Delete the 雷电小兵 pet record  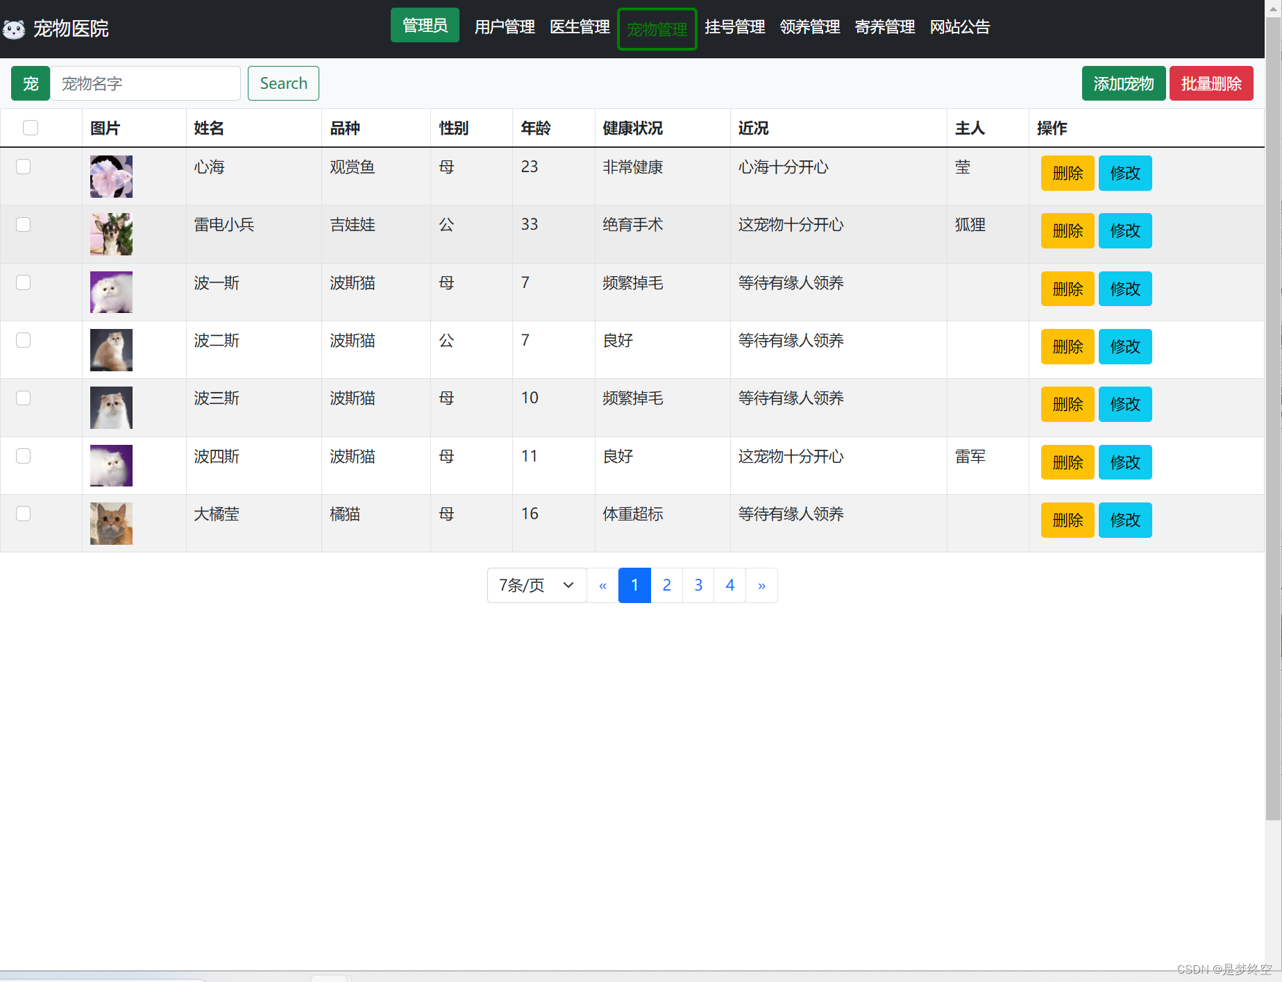coord(1068,230)
